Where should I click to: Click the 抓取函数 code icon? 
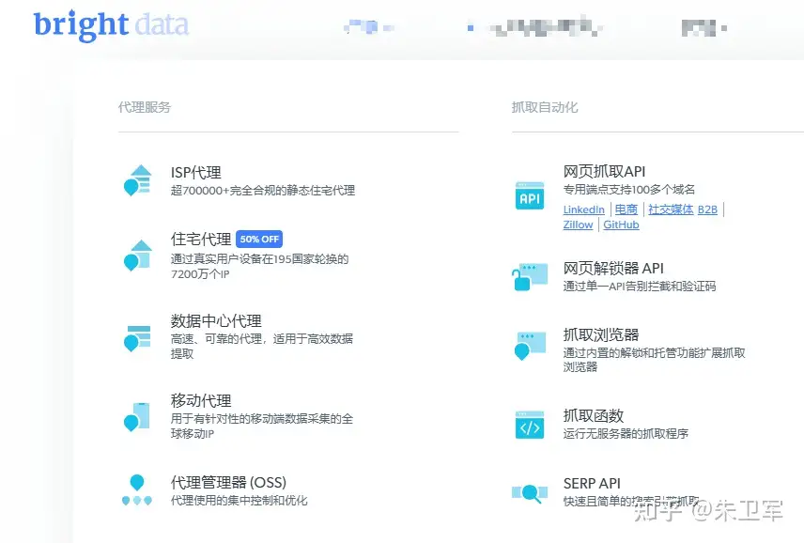click(530, 425)
